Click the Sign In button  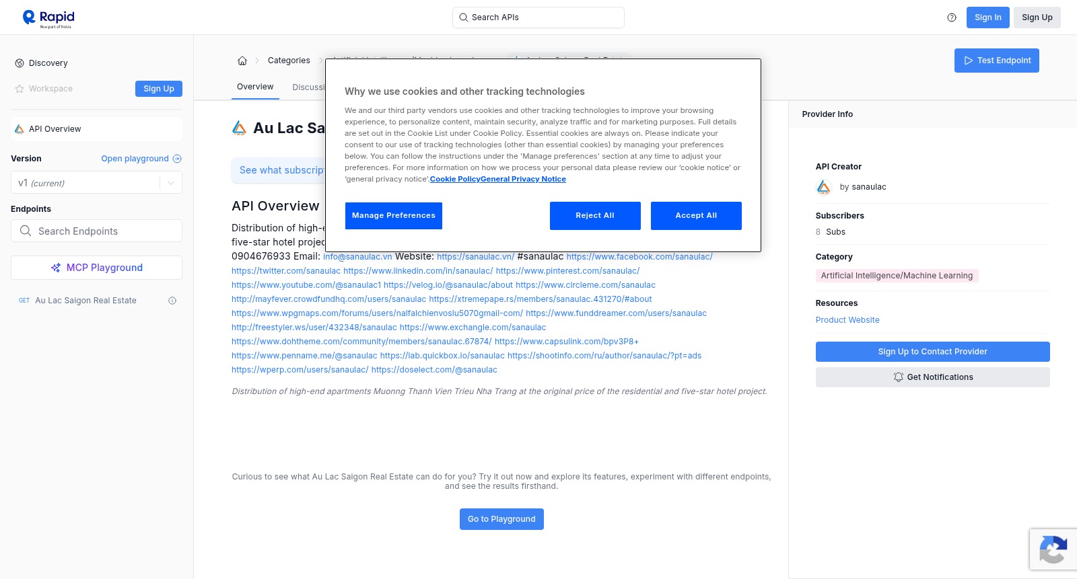pyautogui.click(x=988, y=17)
